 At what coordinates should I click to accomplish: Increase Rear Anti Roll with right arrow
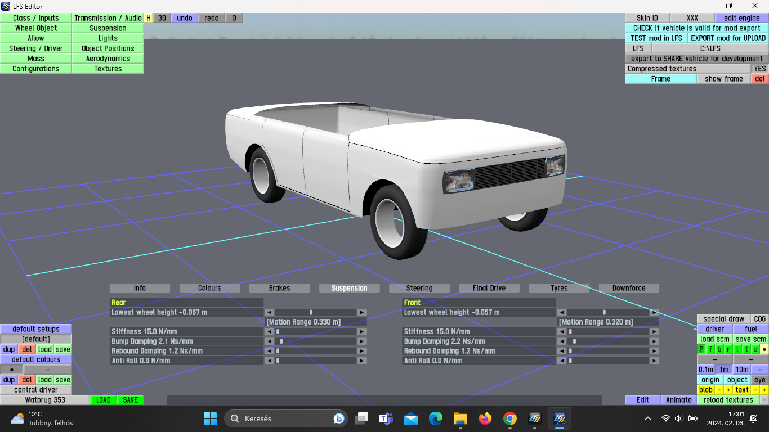[x=362, y=361]
